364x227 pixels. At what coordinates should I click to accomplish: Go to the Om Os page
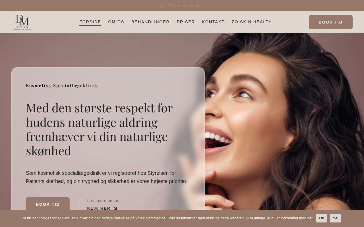pos(116,22)
